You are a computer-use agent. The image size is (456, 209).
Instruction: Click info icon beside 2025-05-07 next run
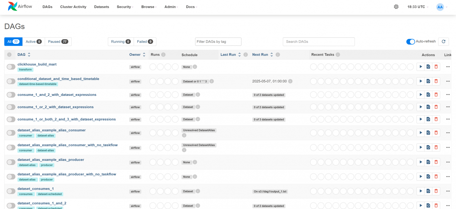coord(290,81)
